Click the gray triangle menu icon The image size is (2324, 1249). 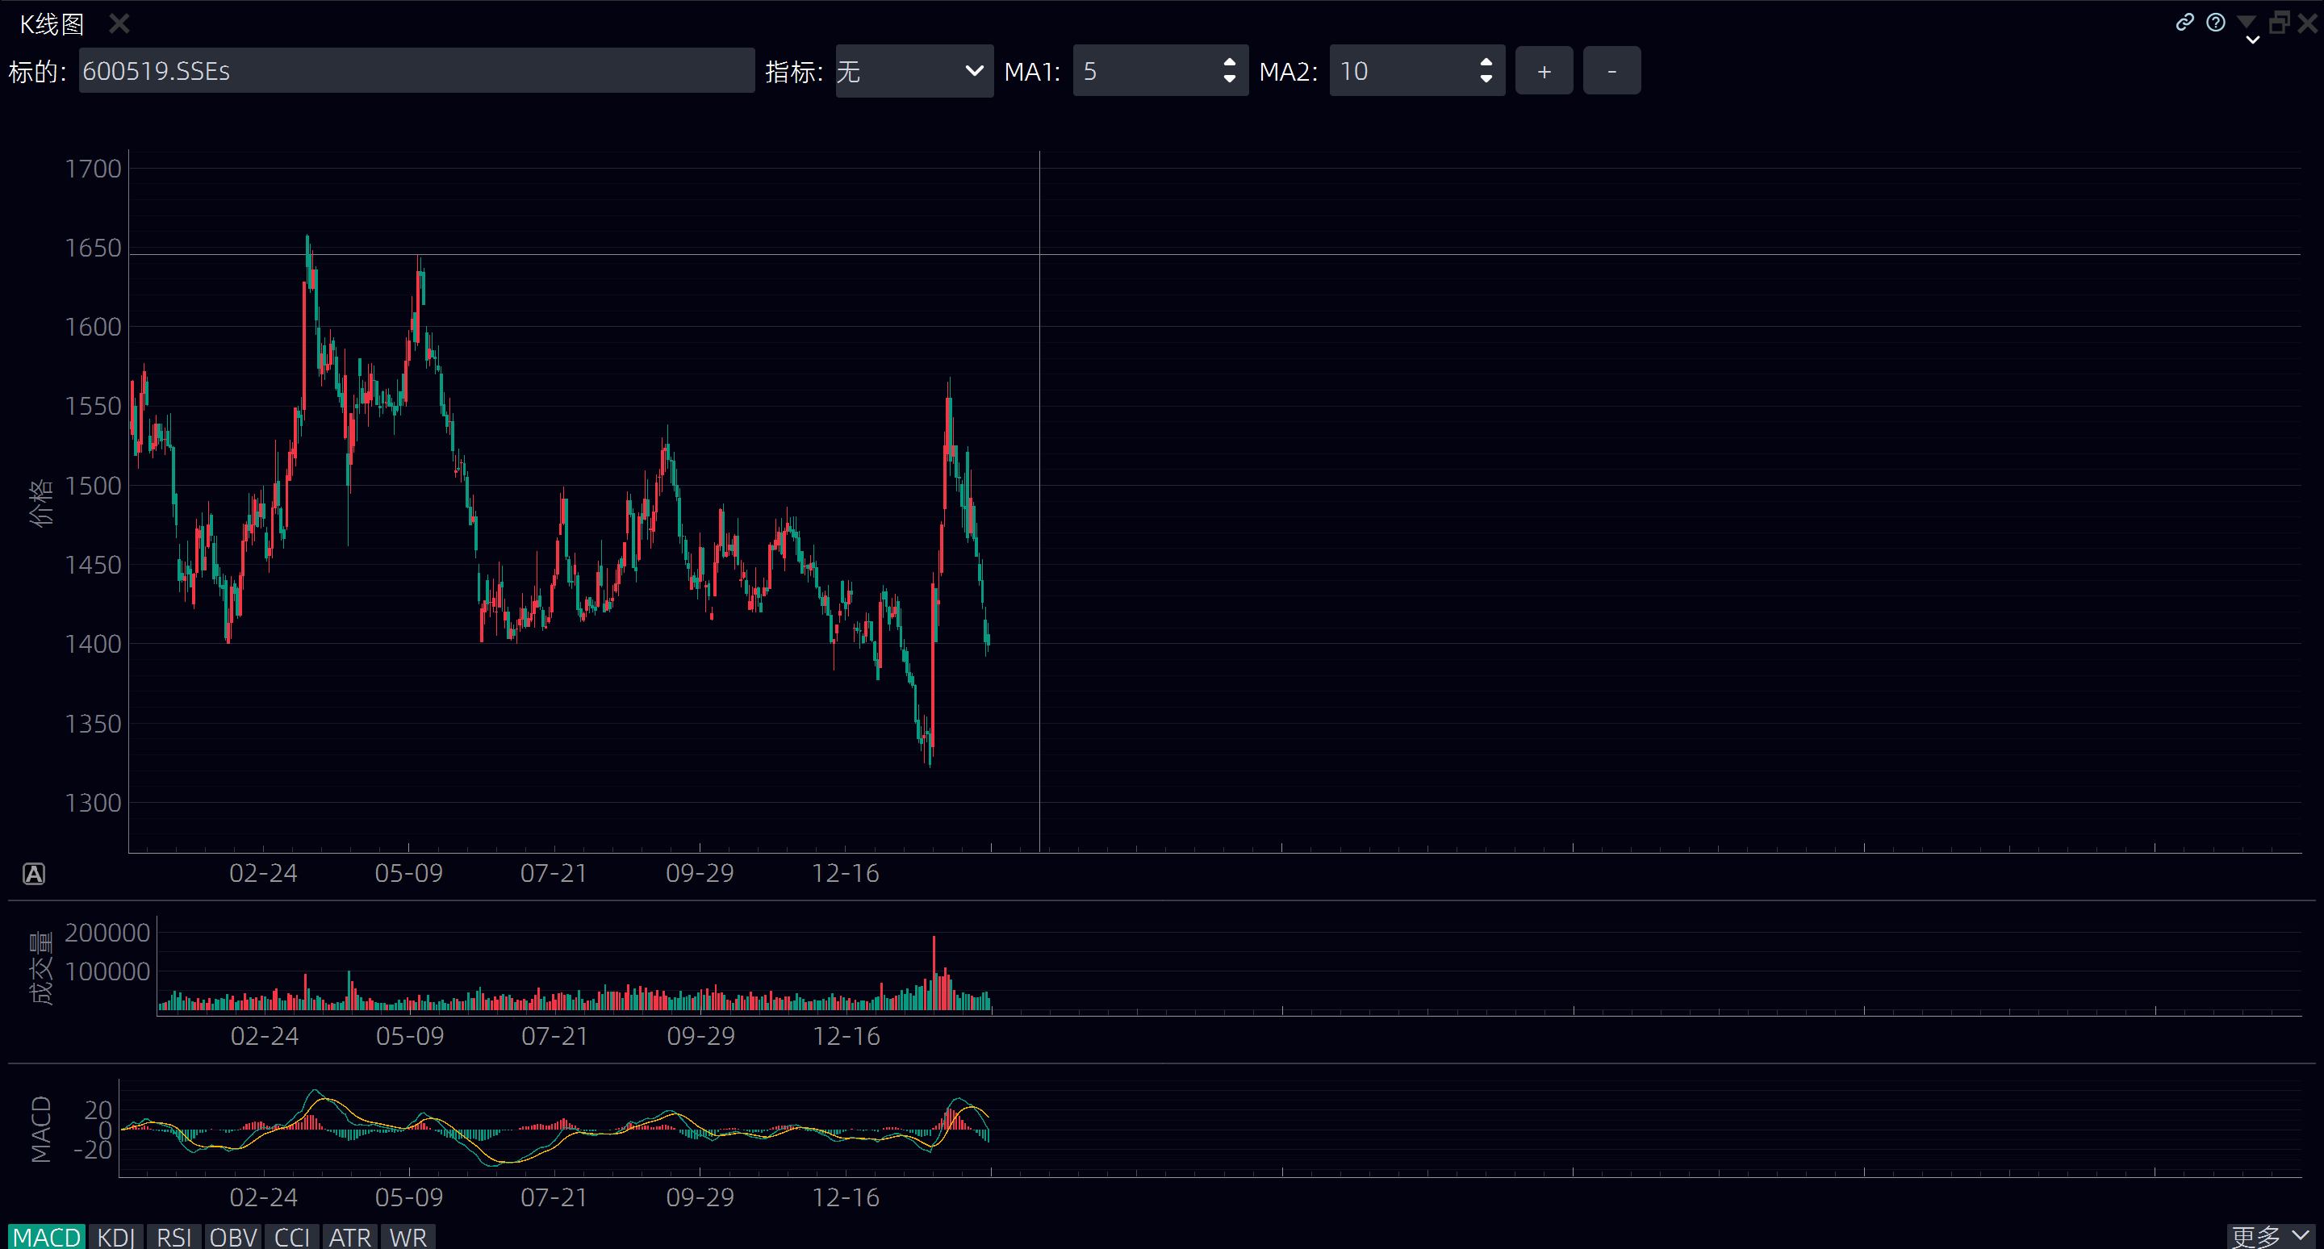tap(2247, 21)
